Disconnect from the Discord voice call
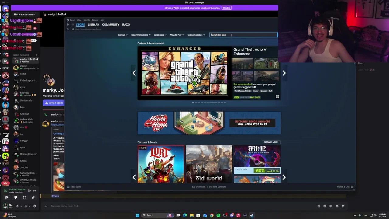This screenshot has height=219, width=389. pyautogui.click(x=34, y=191)
